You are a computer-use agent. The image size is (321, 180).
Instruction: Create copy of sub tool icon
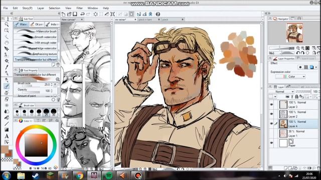(54, 64)
